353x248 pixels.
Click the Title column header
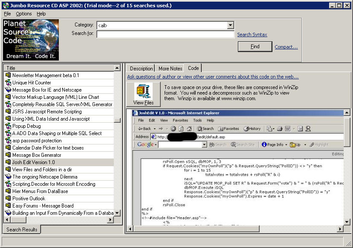59,68
